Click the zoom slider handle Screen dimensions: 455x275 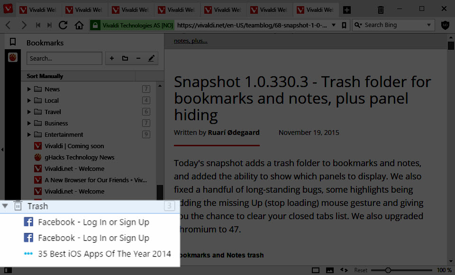[x=388, y=270]
